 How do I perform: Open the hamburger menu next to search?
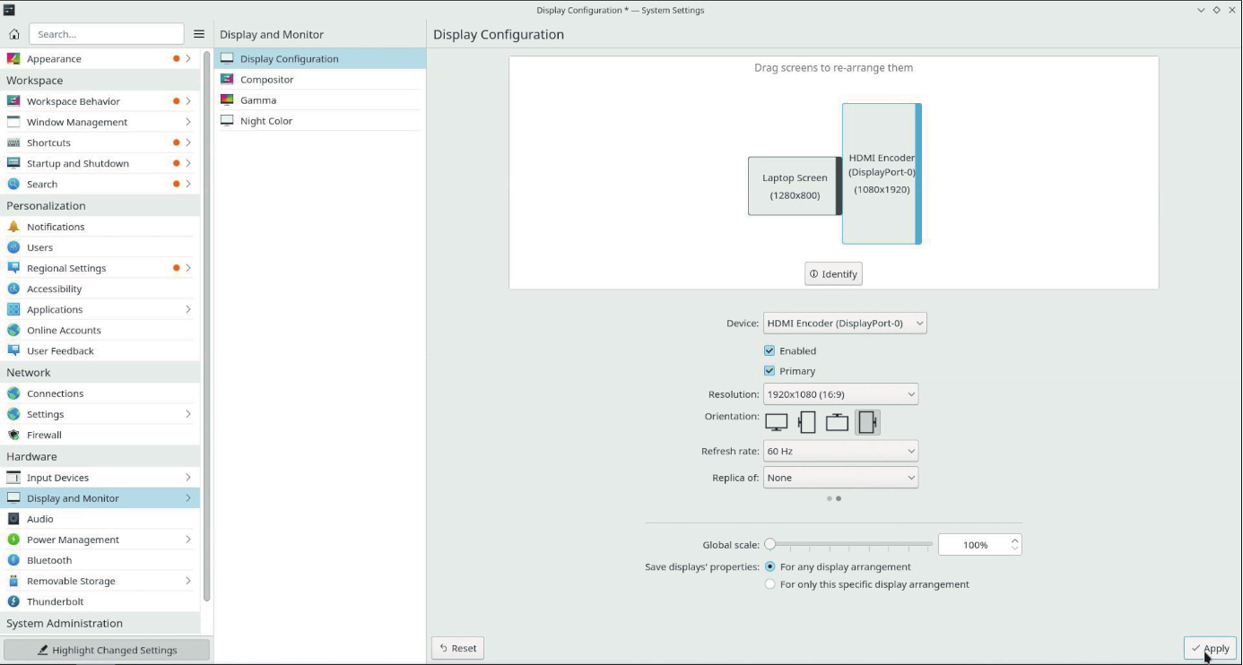(x=199, y=34)
